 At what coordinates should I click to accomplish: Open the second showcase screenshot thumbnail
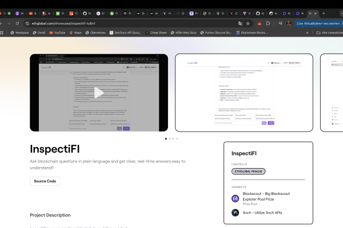click(x=244, y=93)
